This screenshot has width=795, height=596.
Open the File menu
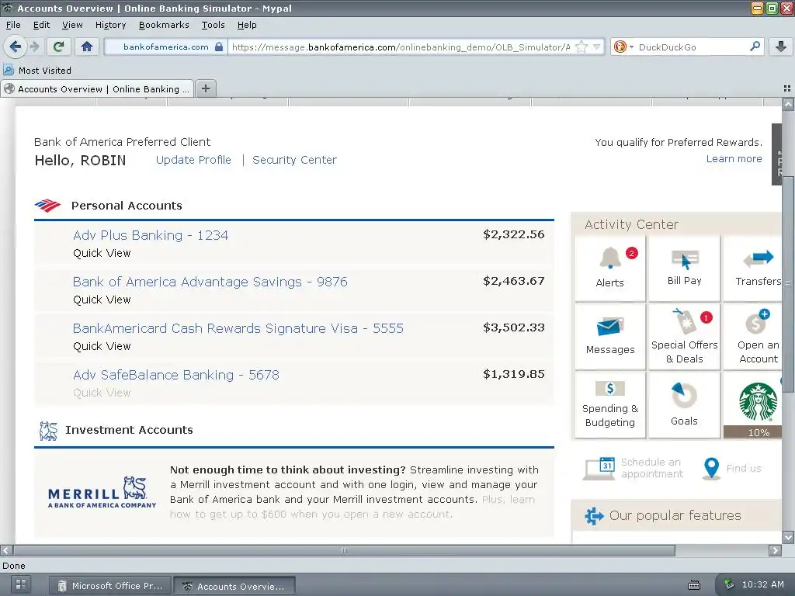pyautogui.click(x=13, y=25)
